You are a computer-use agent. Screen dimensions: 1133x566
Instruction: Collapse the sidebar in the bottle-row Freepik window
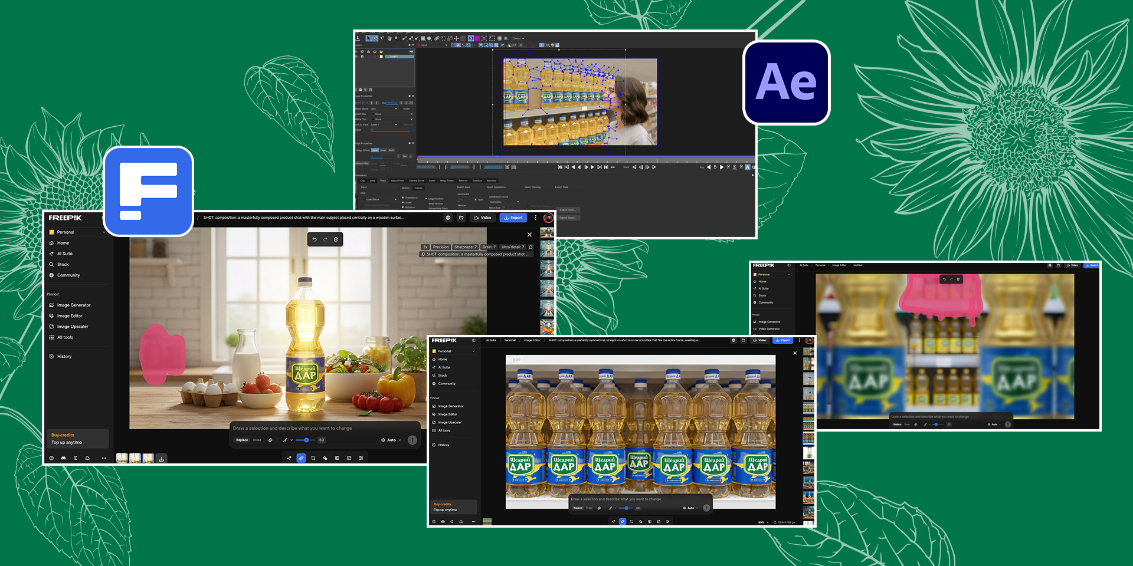coord(473,340)
